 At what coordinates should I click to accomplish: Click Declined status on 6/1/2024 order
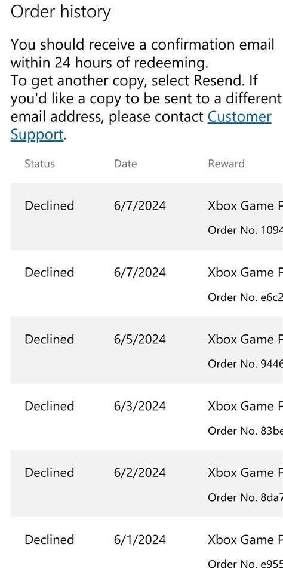pyautogui.click(x=49, y=539)
